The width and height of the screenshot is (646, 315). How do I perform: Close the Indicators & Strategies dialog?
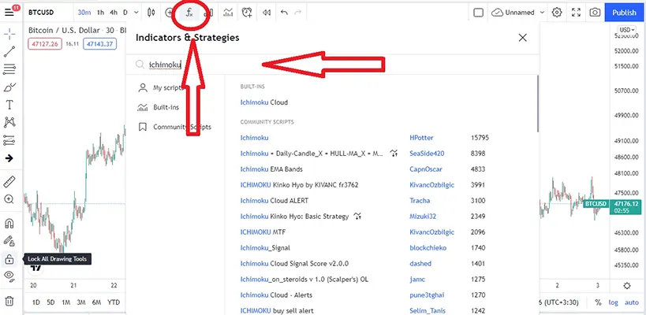(x=522, y=38)
